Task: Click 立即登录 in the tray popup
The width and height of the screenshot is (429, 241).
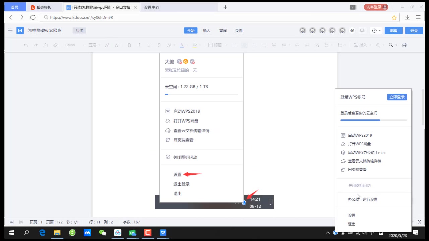Action: click(397, 97)
